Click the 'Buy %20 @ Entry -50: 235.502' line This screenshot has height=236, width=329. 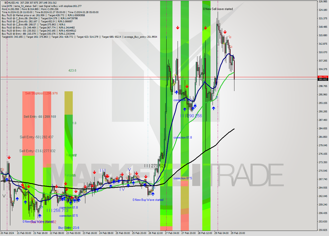click(x=39, y=31)
